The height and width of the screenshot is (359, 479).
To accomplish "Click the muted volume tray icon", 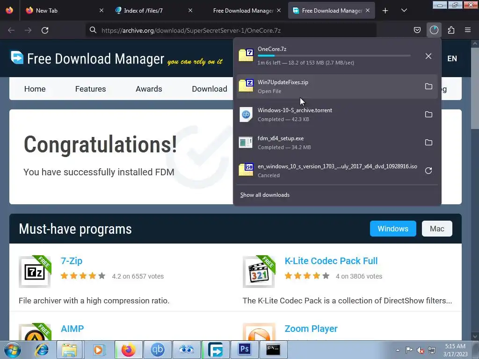I will pyautogui.click(x=421, y=350).
